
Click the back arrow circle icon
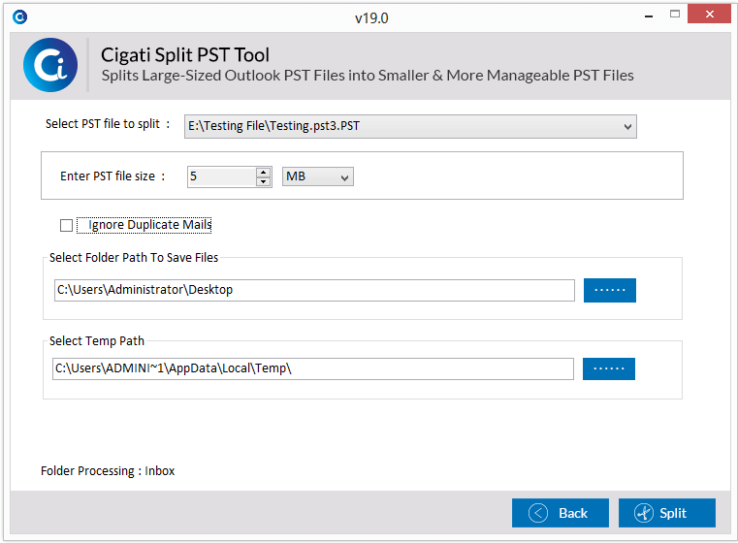[x=538, y=513]
